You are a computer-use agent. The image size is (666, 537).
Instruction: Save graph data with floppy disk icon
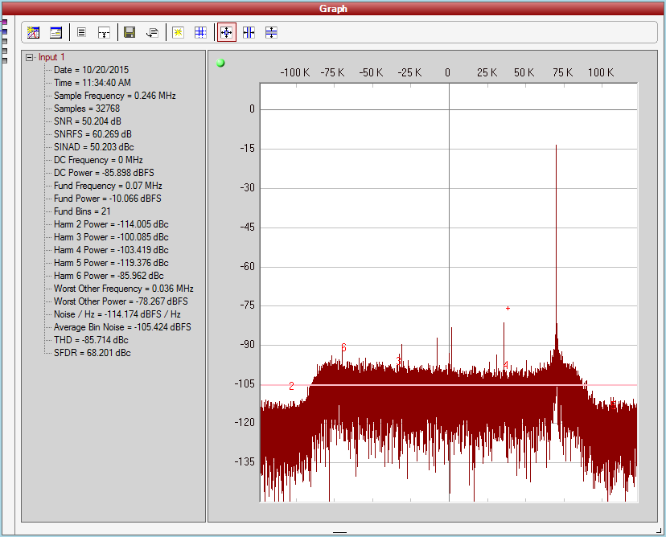point(129,32)
